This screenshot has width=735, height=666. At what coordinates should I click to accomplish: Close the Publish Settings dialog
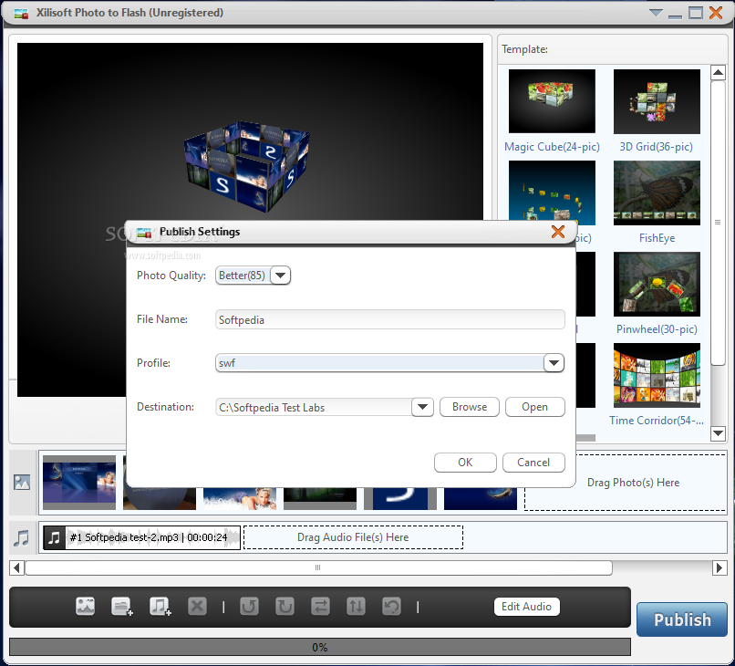tap(558, 231)
